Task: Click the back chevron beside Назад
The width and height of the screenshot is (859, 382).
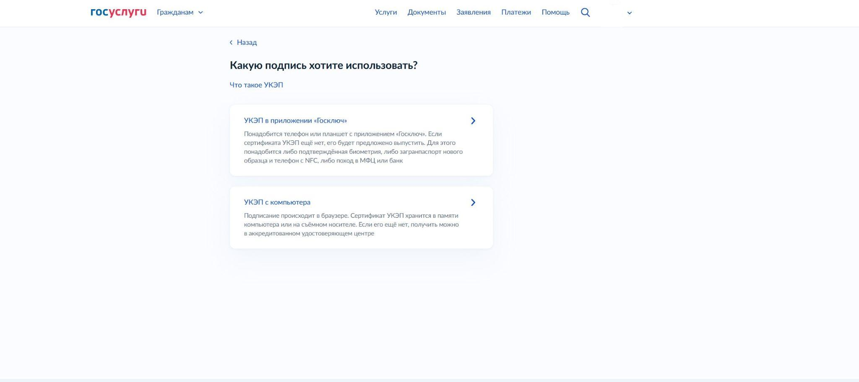Action: pos(231,42)
